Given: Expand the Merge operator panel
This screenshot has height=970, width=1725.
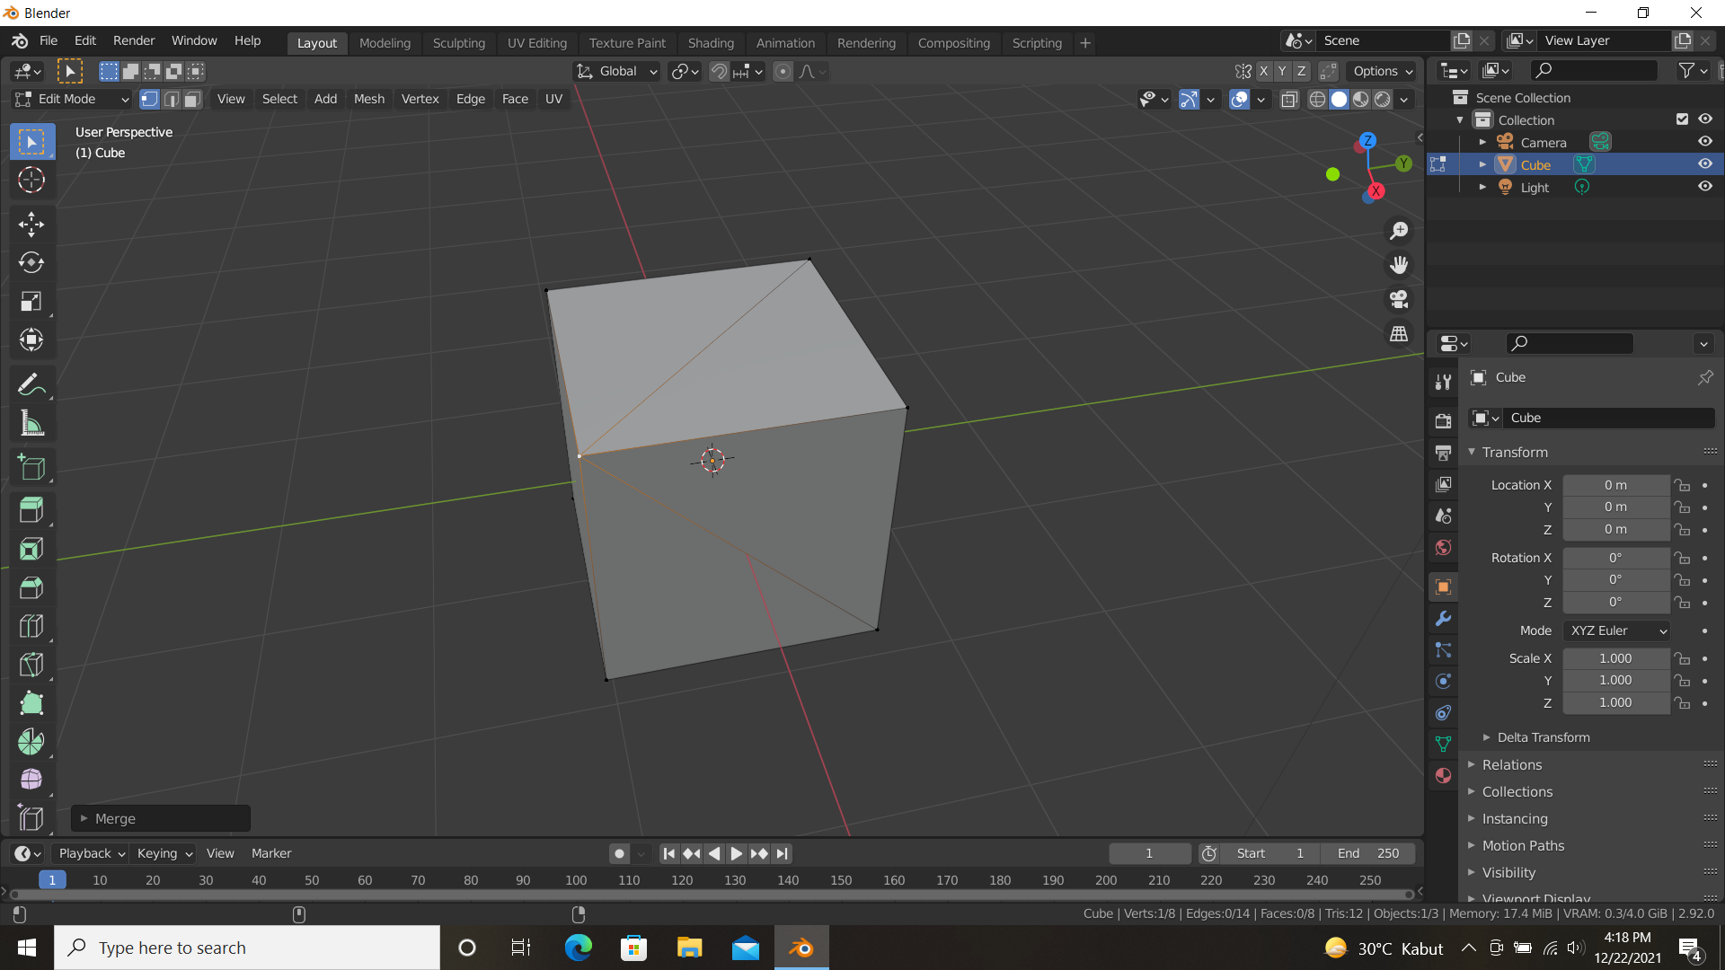Looking at the screenshot, I should coord(161,819).
